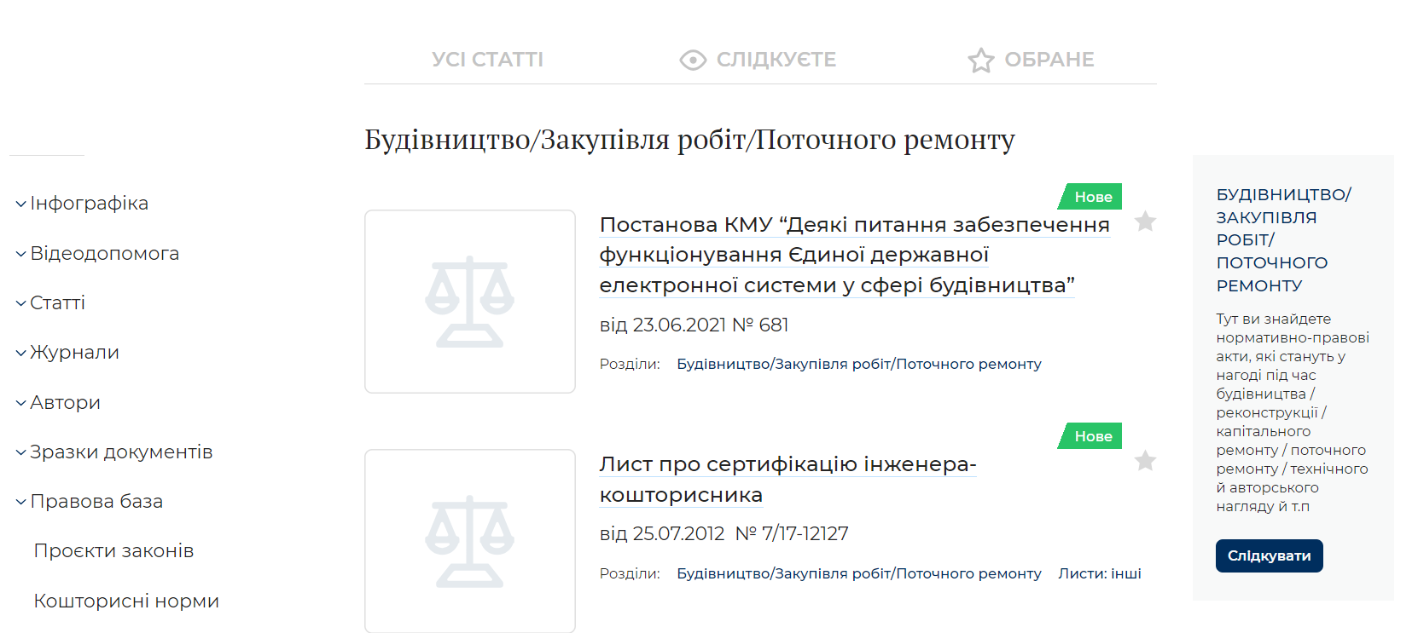Image resolution: width=1418 pixels, height=633 pixels.
Task: Open Лист про сертифікацію інженера-кошторисника link
Action: (787, 479)
